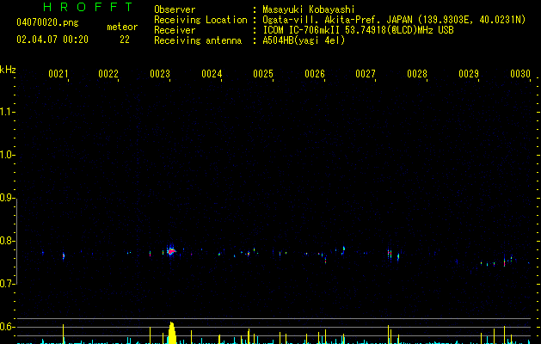Select the Ogata-vill. Akita-Pref. JAPAN coordinates text
Screen dimensions: 541x344
tap(394, 20)
